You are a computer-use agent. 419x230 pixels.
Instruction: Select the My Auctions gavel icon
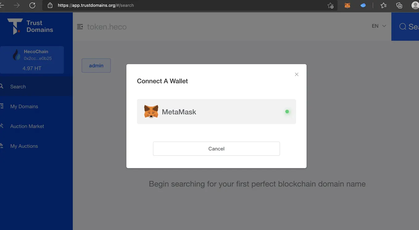click(x=2, y=146)
